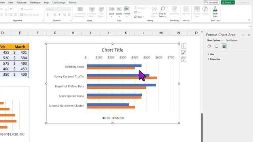Click the Comments button

click(211, 3)
